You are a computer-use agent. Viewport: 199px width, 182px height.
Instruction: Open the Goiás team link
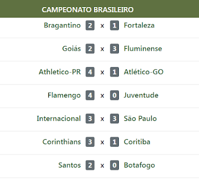tap(72, 49)
